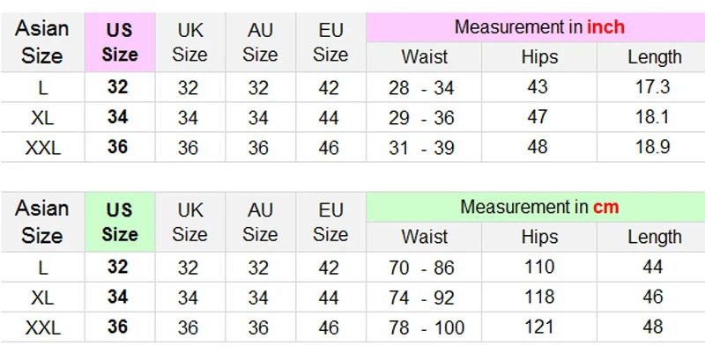
Task: Click the pink US Size header cell
Action: 120,42
